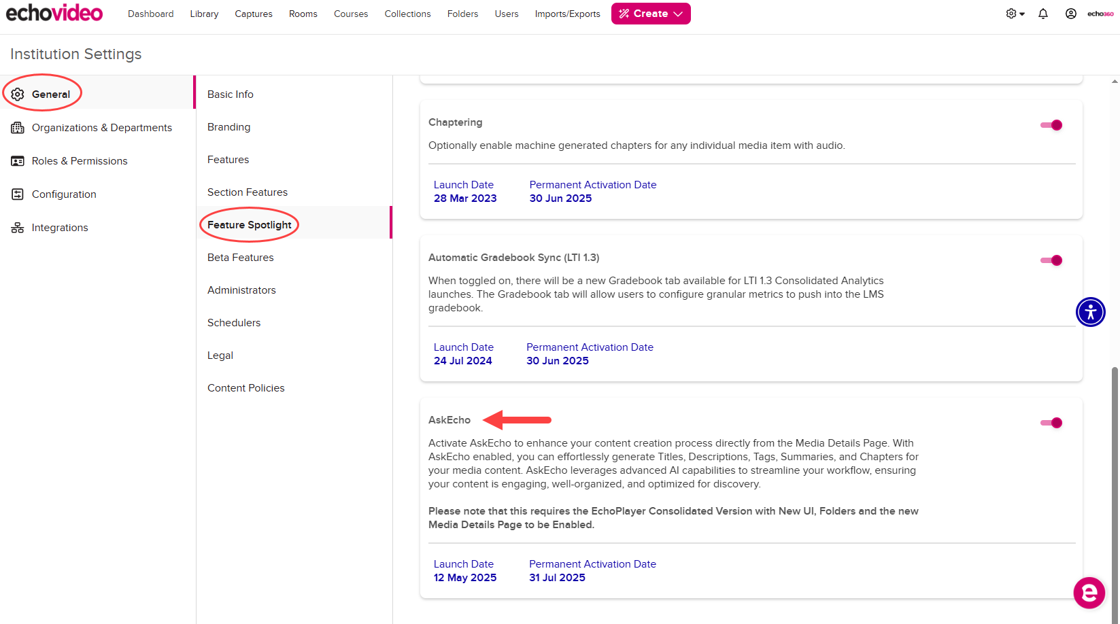The height and width of the screenshot is (624, 1120).
Task: Click the Chaptering activation date 30 Jun 2025
Action: pos(560,198)
